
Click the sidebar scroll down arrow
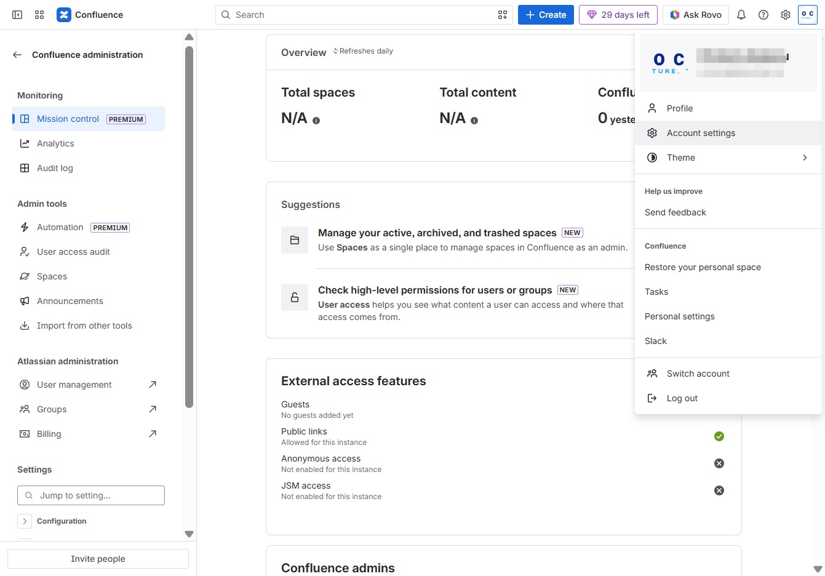tap(189, 534)
